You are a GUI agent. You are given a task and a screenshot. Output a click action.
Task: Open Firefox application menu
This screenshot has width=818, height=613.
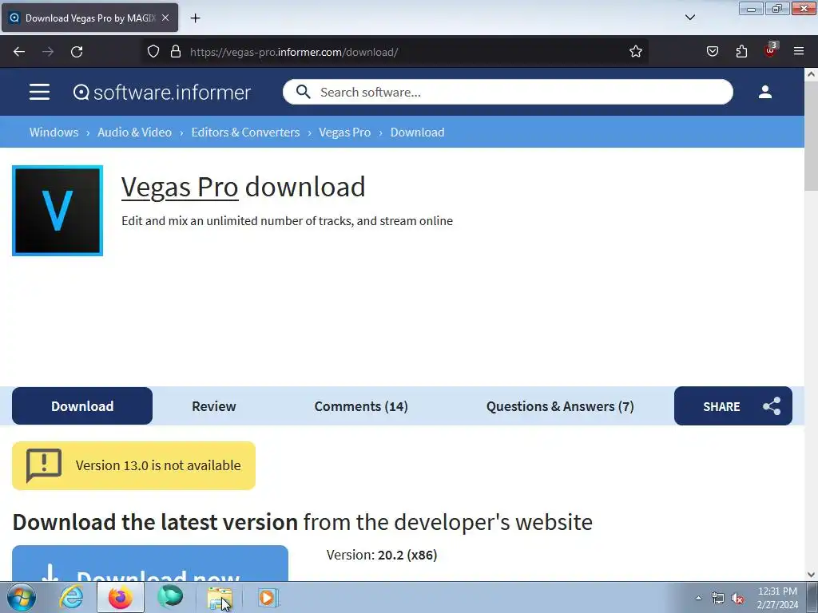799,51
